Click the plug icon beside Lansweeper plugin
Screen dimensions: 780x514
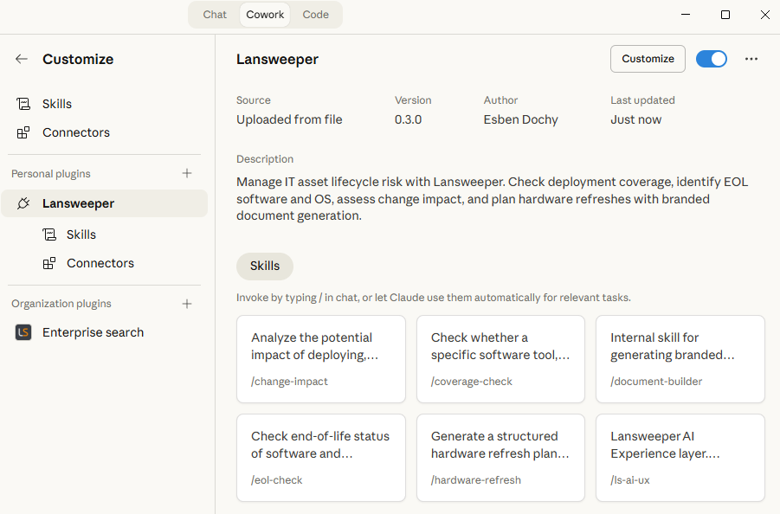click(23, 203)
